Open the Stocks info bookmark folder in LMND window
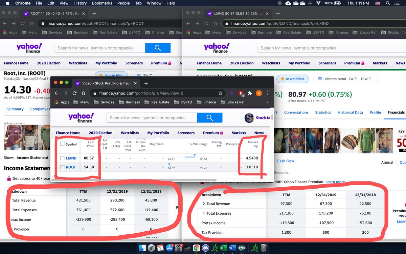Image resolution: width=406 pixels, height=254 pixels. pyautogui.click(x=393, y=33)
